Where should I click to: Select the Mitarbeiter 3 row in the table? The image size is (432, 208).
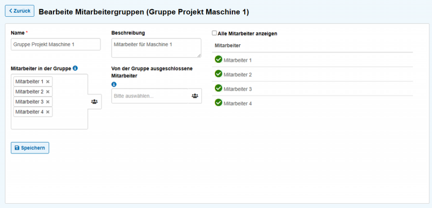(x=313, y=89)
